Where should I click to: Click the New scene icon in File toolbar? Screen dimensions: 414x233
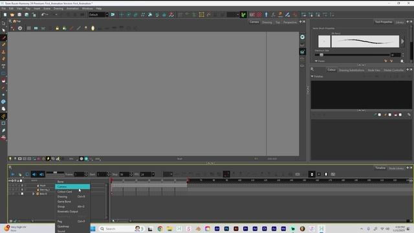click(5, 15)
